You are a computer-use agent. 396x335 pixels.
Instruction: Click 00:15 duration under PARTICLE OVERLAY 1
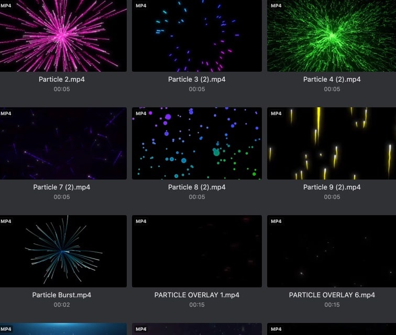pyautogui.click(x=197, y=305)
